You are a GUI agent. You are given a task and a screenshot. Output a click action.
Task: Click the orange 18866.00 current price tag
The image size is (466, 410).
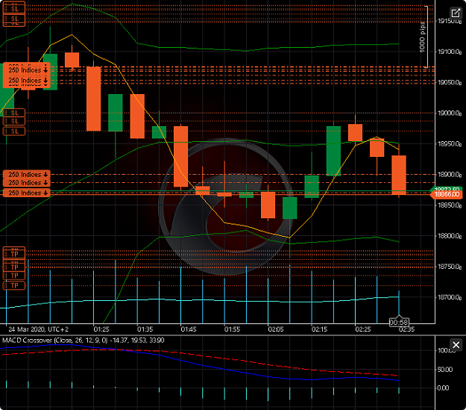pyautogui.click(x=447, y=194)
